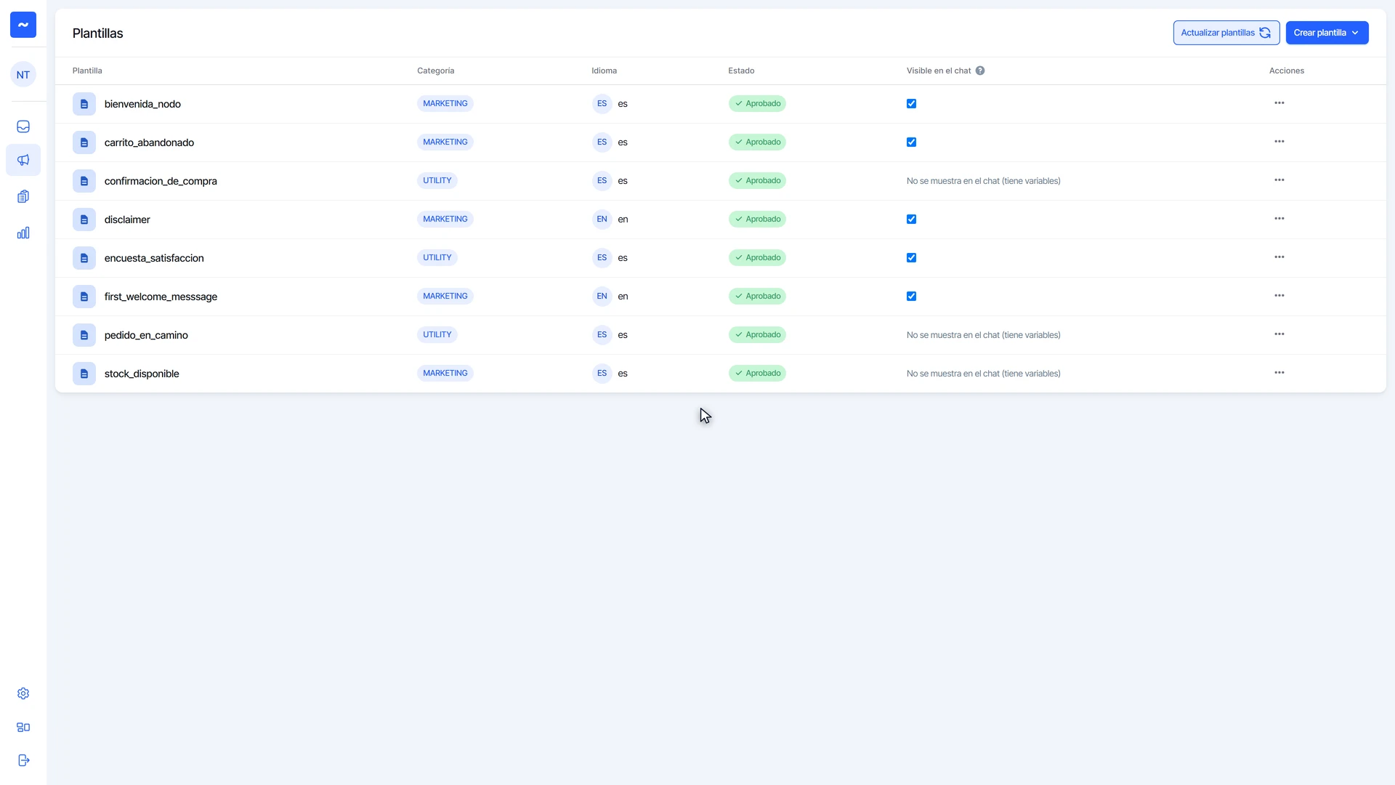Click the first_welcome_messsage template name
Screen dimensions: 1395x785
(x=161, y=297)
